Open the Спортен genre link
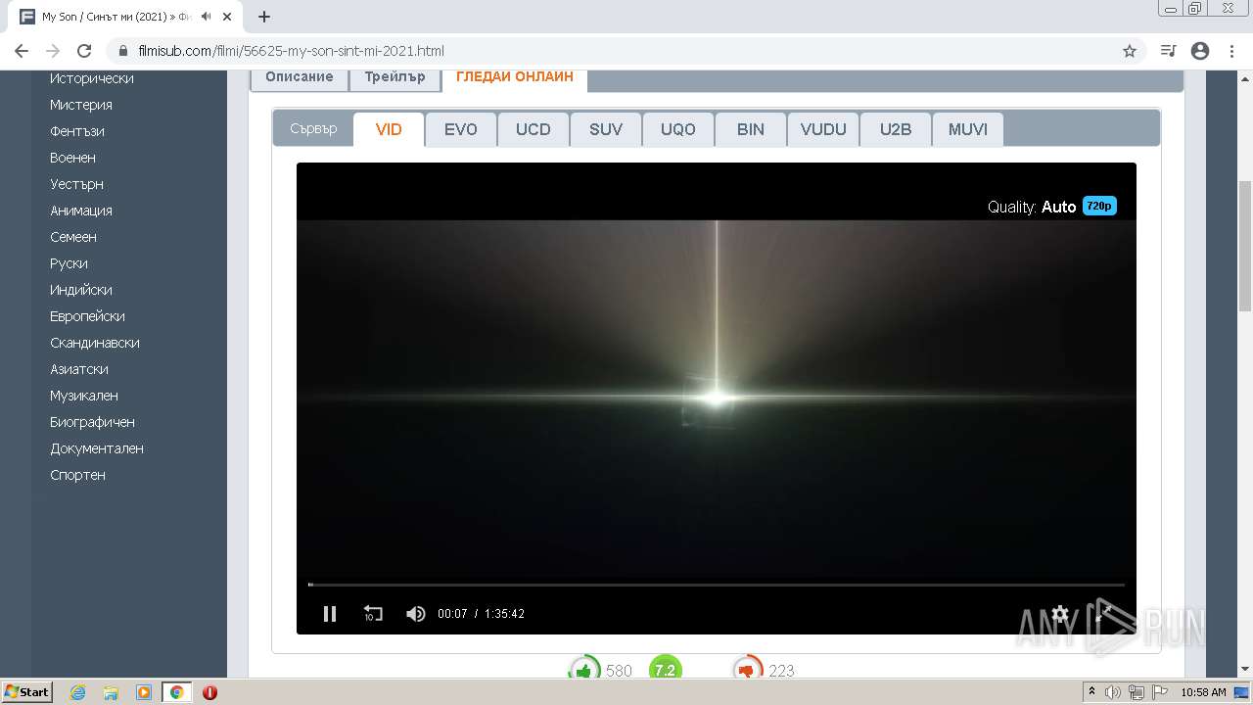1253x705 pixels. [77, 475]
